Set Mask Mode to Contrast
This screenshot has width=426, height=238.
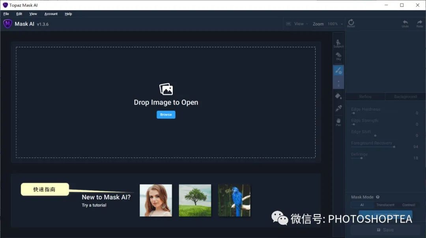point(409,205)
